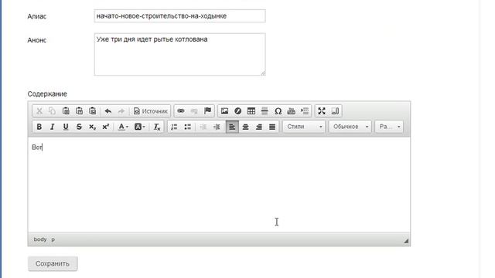
Task: Click the Сохранить save button
Action: 53,263
